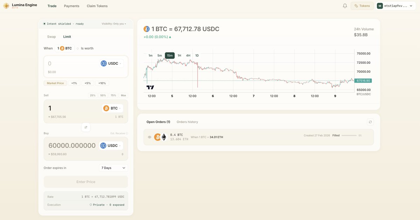Switch to the Swap tab
This screenshot has width=420, height=220.
coord(51,37)
